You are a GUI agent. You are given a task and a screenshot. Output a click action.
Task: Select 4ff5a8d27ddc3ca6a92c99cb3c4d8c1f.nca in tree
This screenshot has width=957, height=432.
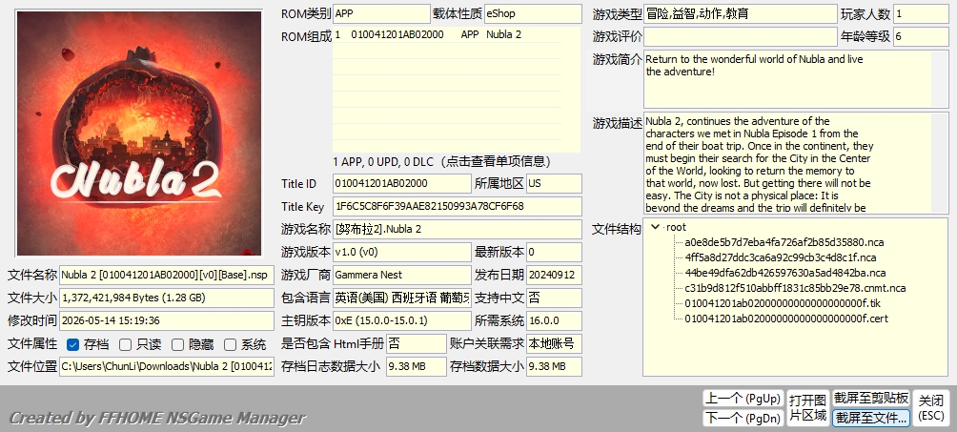781,257
